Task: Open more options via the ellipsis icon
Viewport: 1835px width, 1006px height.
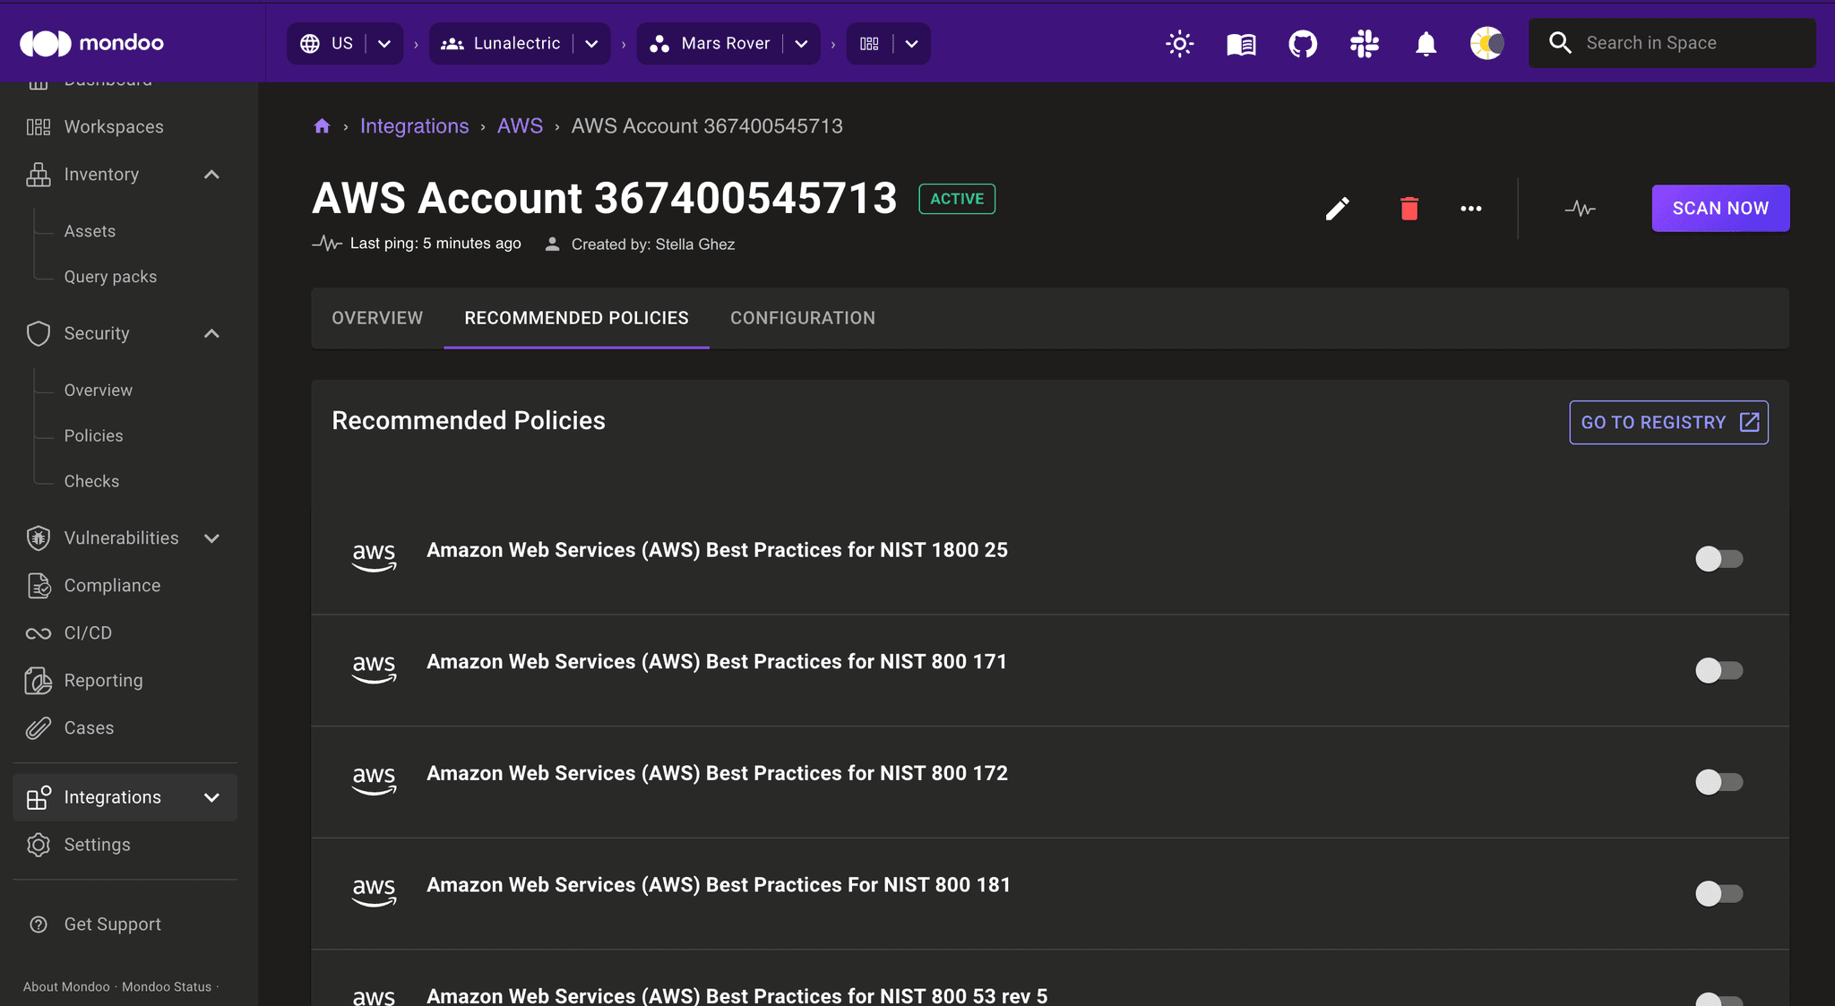Action: click(x=1471, y=208)
